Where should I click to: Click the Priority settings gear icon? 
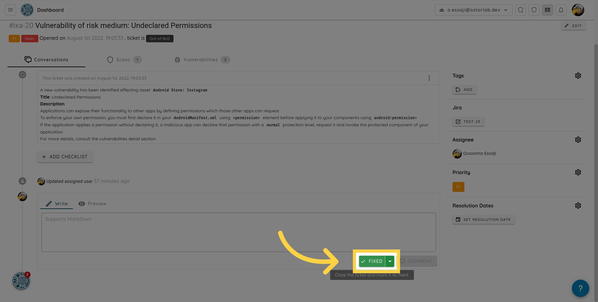pyautogui.click(x=578, y=172)
